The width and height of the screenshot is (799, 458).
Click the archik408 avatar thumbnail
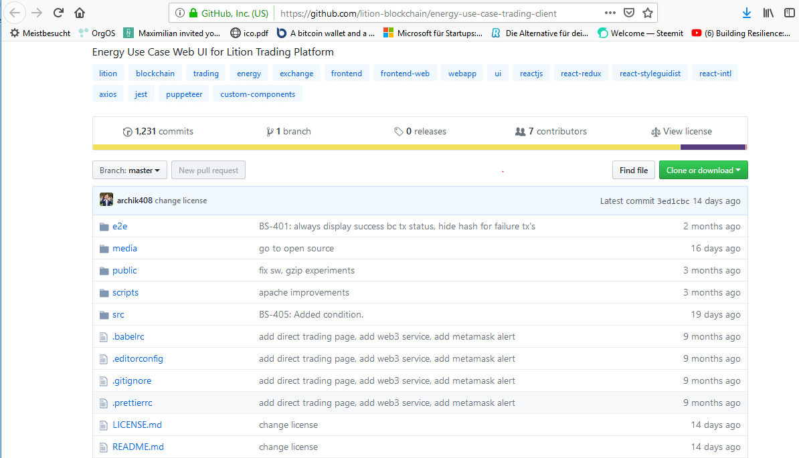(106, 199)
